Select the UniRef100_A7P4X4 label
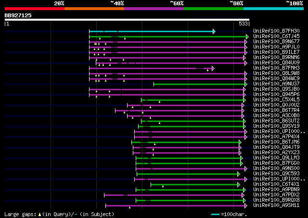 (276, 137)
